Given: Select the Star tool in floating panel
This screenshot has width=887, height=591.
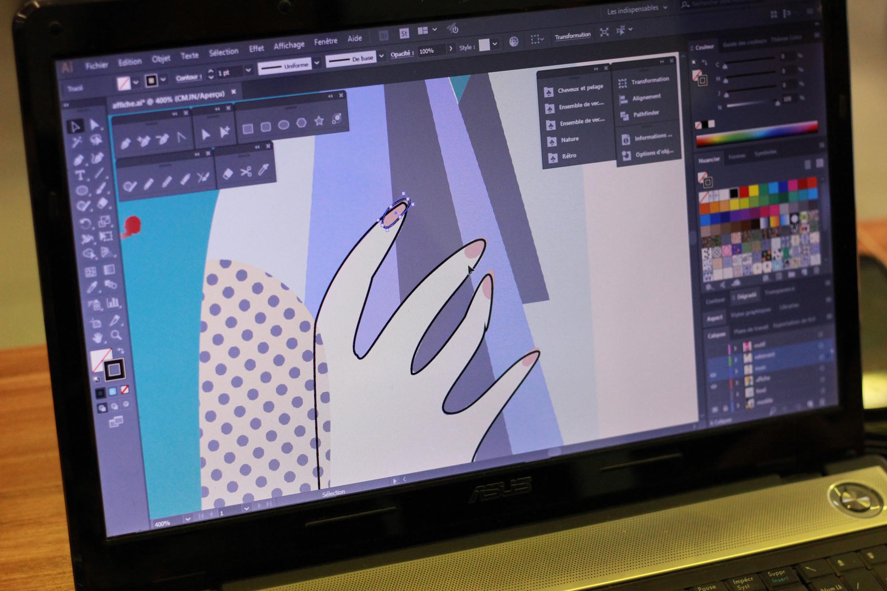Looking at the screenshot, I should 319,121.
